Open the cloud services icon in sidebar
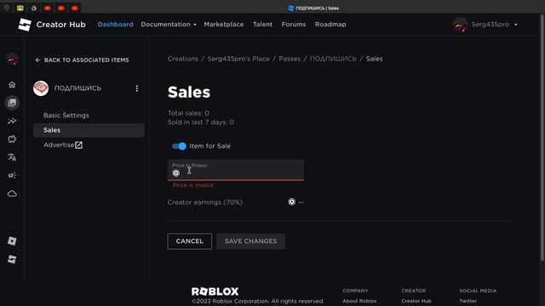 point(12,194)
